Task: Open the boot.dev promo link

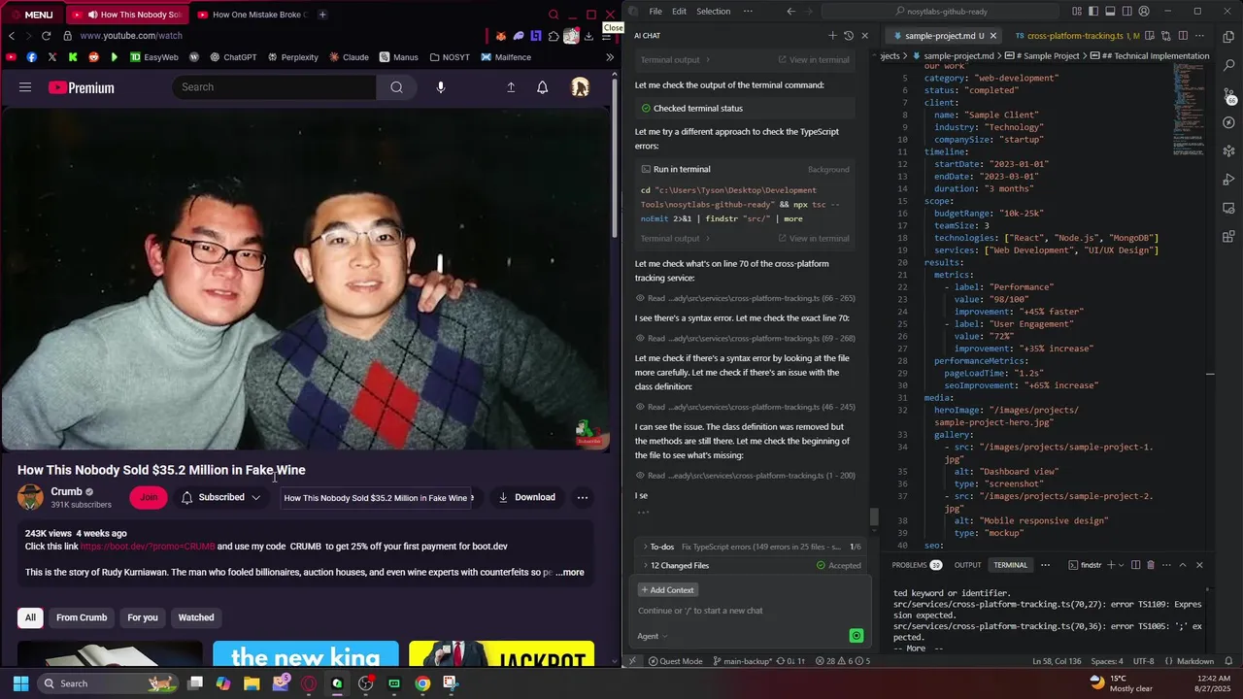Action: click(x=148, y=547)
